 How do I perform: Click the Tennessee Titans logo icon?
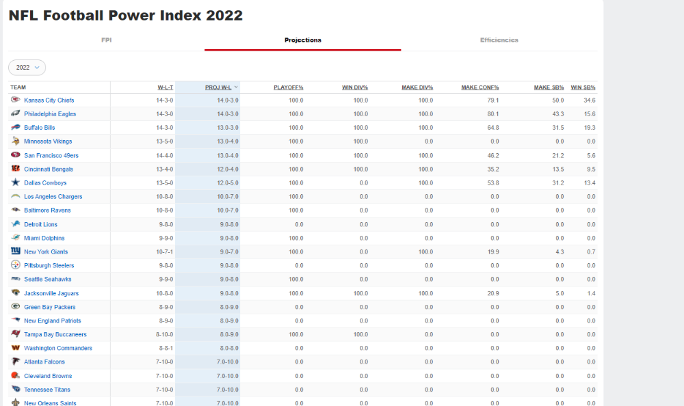tap(16, 389)
